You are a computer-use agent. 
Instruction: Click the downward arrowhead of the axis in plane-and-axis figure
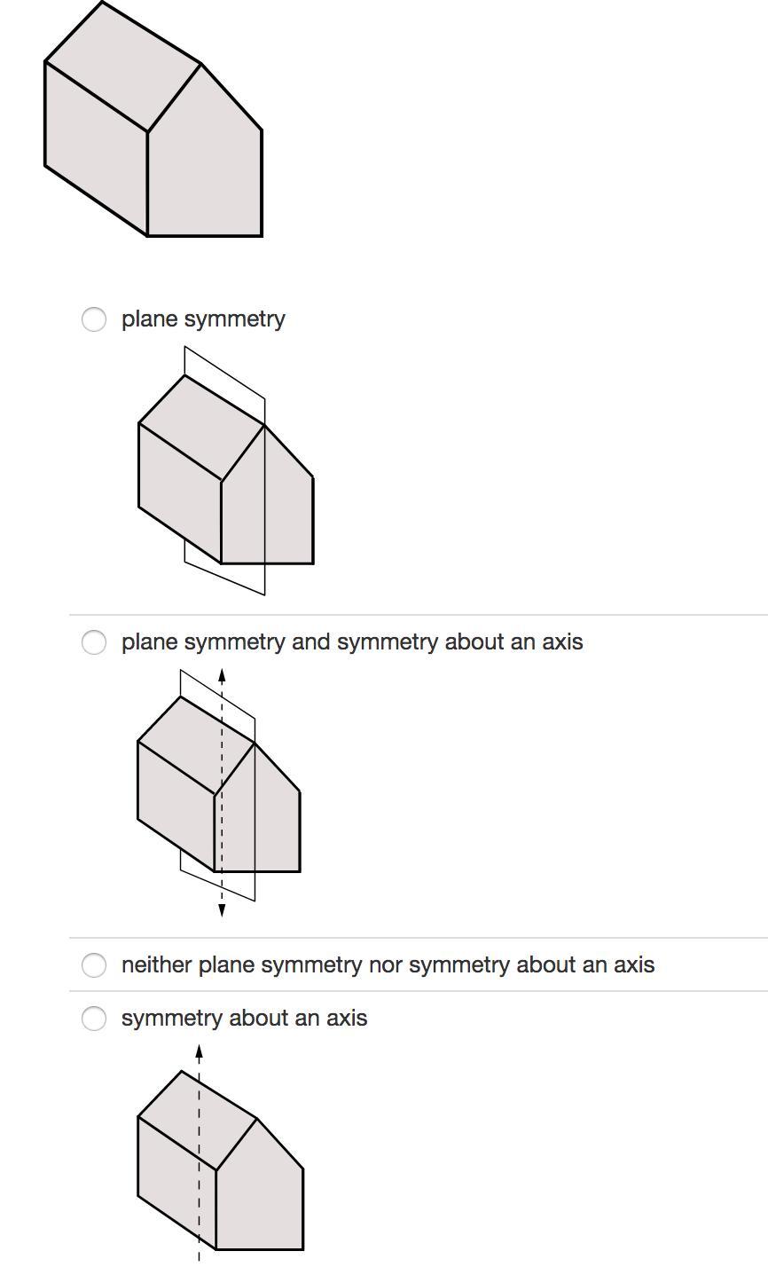(x=222, y=911)
